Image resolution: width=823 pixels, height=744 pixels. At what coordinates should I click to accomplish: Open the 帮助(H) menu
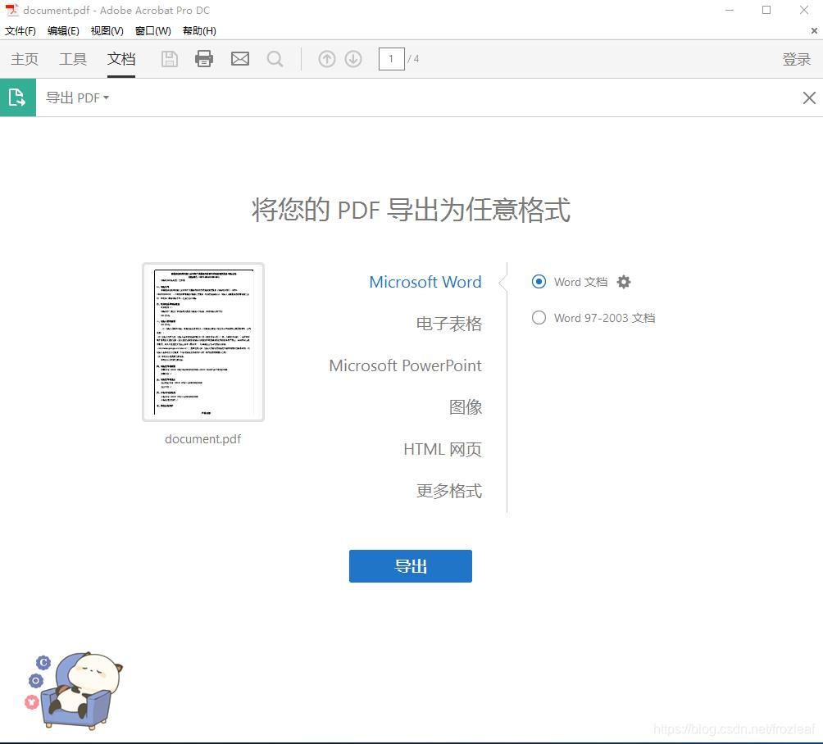(x=199, y=31)
